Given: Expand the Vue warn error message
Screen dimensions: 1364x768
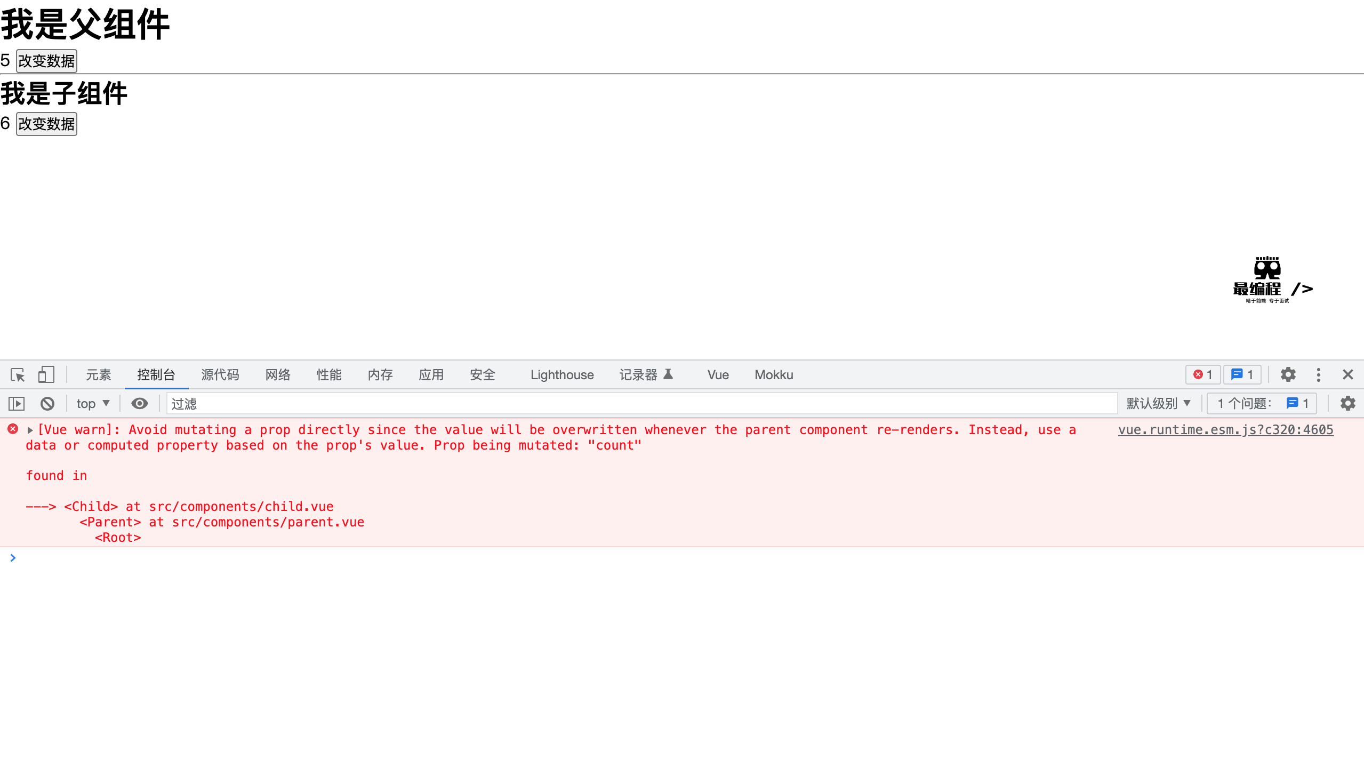Looking at the screenshot, I should pyautogui.click(x=30, y=430).
